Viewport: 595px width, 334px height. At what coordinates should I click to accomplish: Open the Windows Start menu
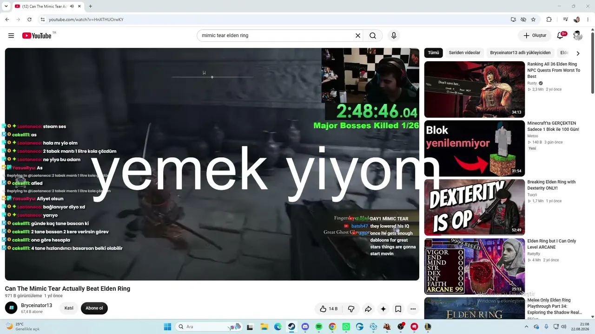167,327
